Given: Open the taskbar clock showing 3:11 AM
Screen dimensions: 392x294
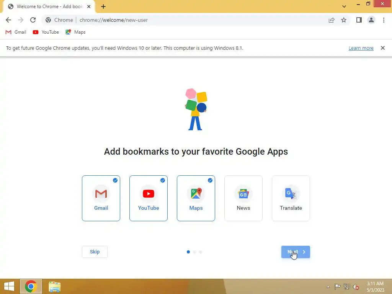Looking at the screenshot, I should click(x=375, y=287).
